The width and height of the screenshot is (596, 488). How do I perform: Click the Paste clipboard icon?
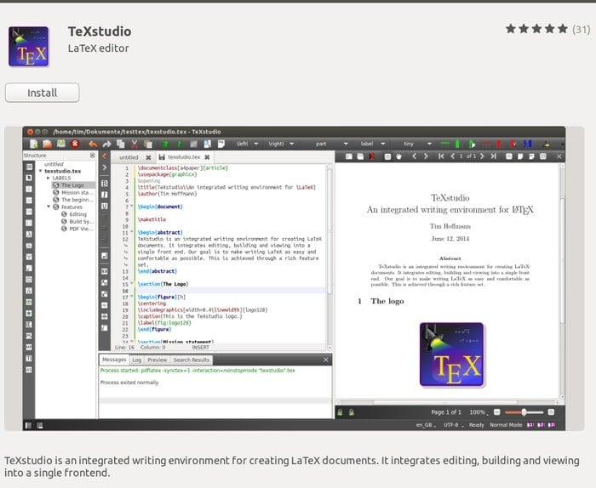148,144
